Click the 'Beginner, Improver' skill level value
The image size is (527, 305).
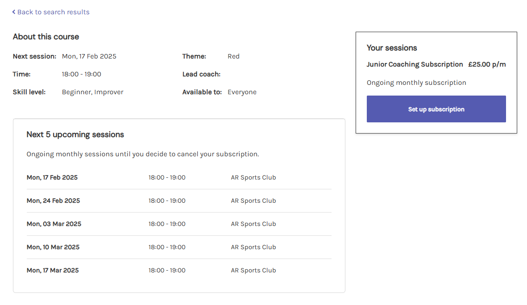92,92
